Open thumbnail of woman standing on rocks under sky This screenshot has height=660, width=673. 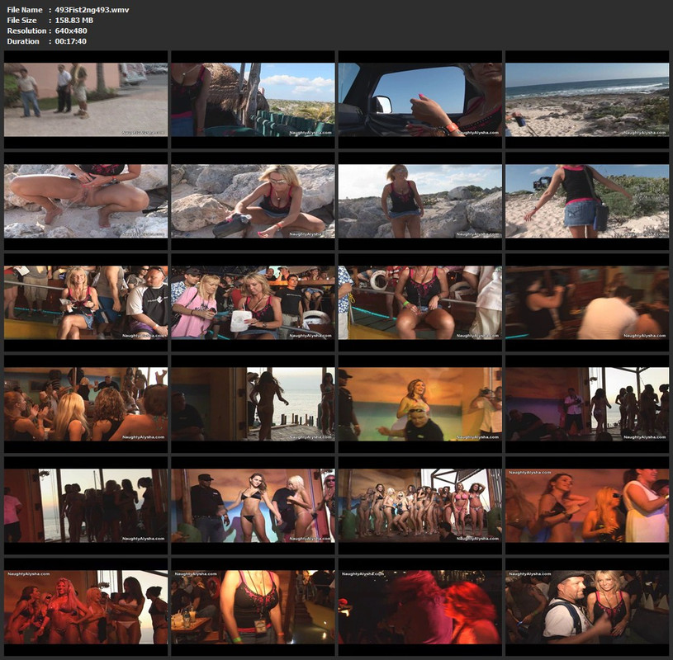coord(419,201)
